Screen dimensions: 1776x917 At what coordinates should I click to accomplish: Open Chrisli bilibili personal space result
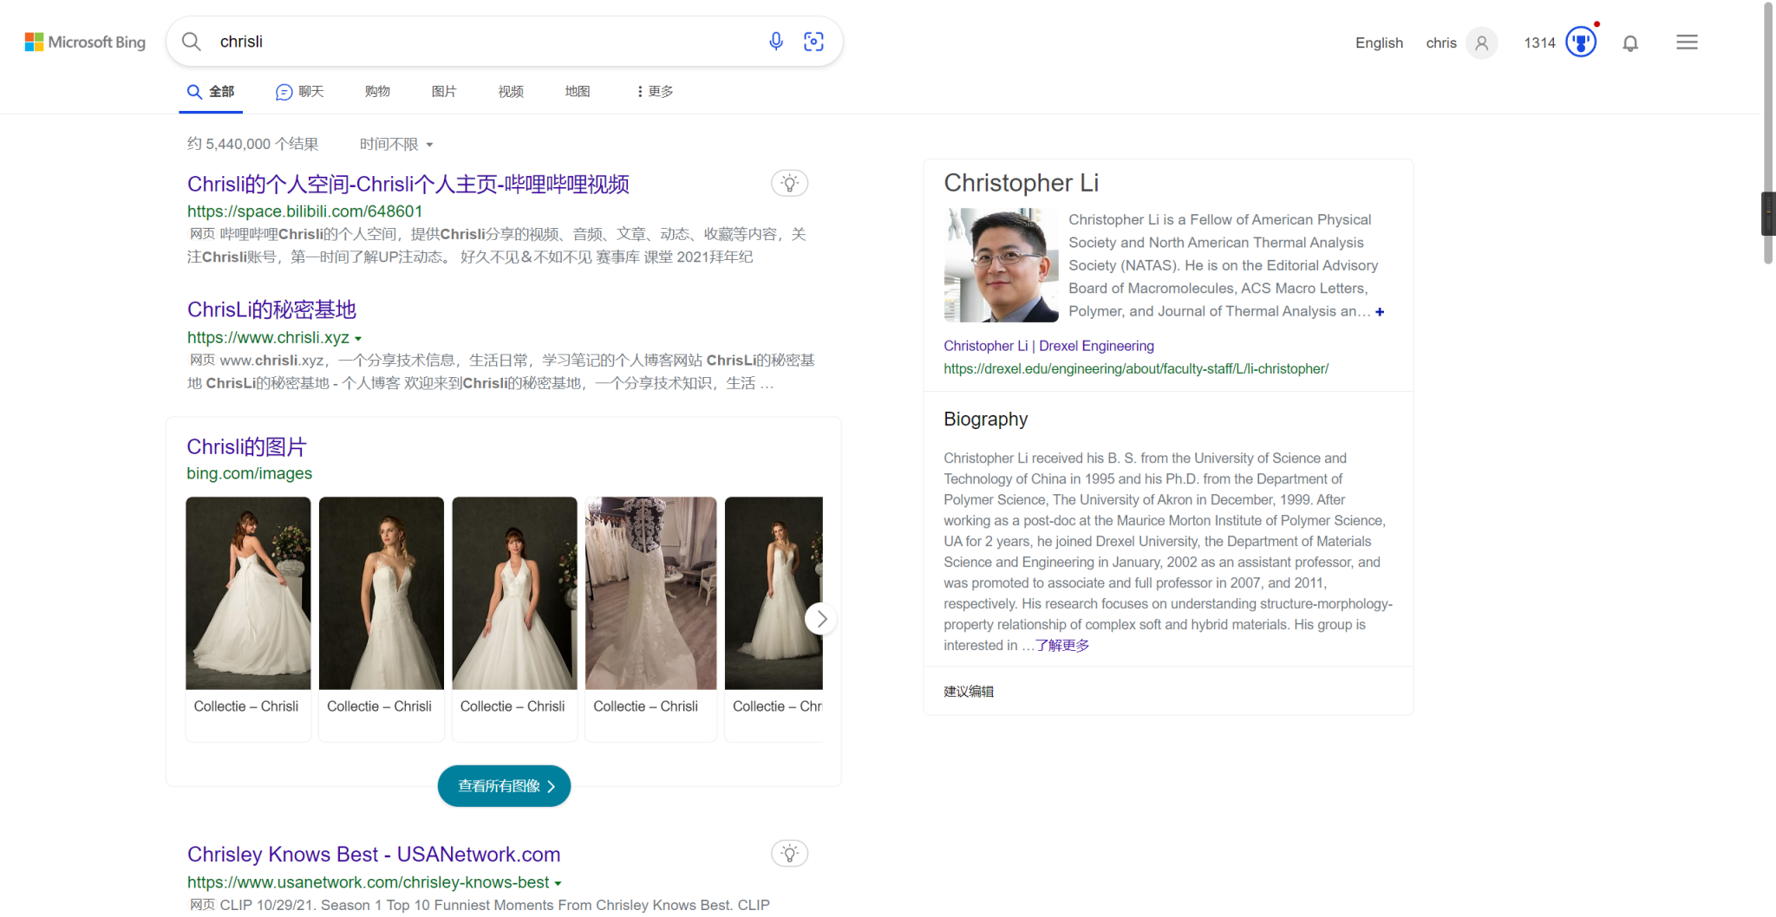[408, 184]
